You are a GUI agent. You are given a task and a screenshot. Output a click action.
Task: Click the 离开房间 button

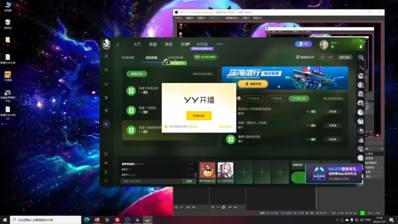pos(345,57)
